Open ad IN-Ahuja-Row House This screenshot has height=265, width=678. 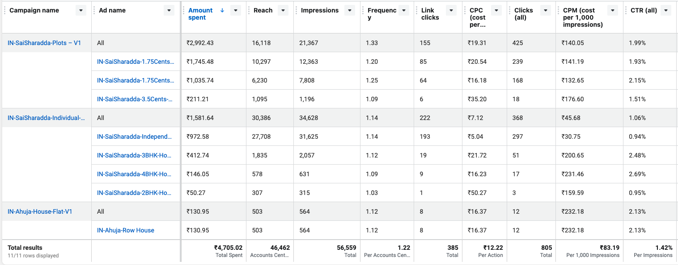click(x=126, y=230)
